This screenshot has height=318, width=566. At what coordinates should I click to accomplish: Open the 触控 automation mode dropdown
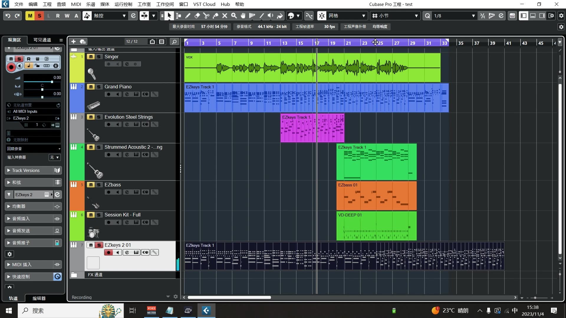(x=109, y=16)
